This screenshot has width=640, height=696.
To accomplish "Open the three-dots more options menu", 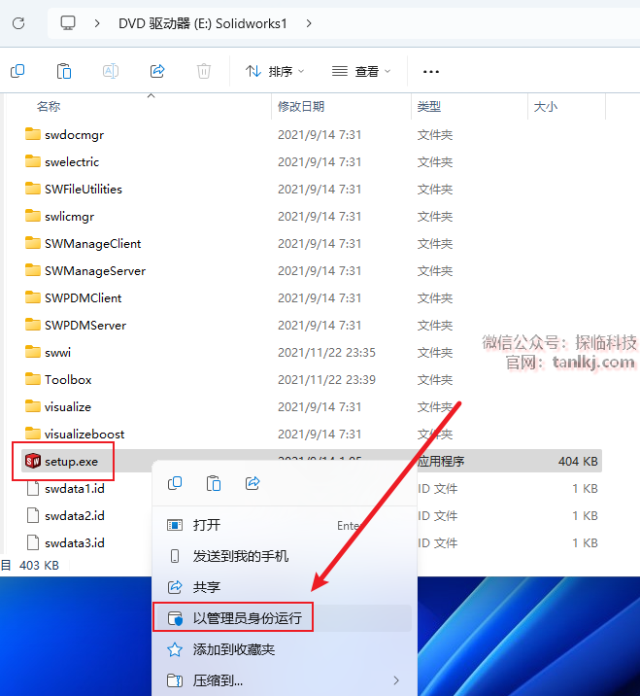I will 430,72.
